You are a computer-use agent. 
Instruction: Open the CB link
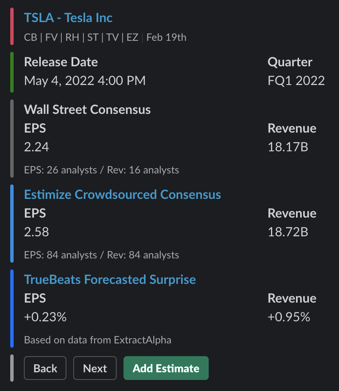pyautogui.click(x=31, y=37)
